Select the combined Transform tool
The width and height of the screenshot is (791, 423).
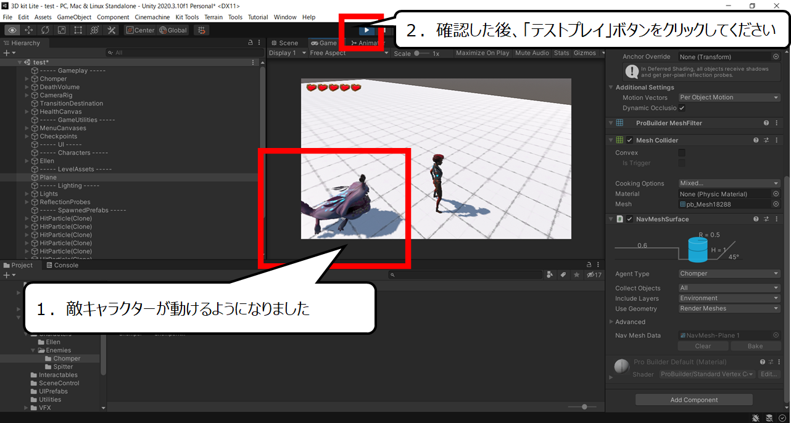tap(94, 30)
